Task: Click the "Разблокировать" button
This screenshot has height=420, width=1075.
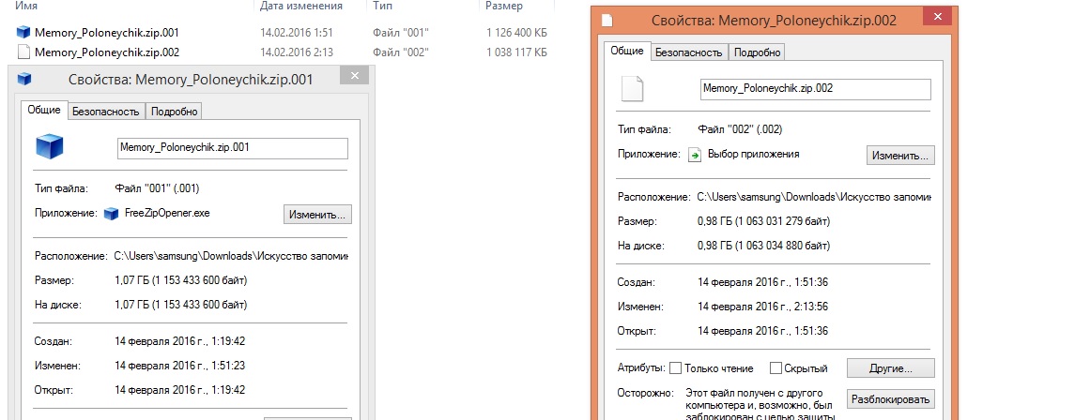Action: point(891,399)
